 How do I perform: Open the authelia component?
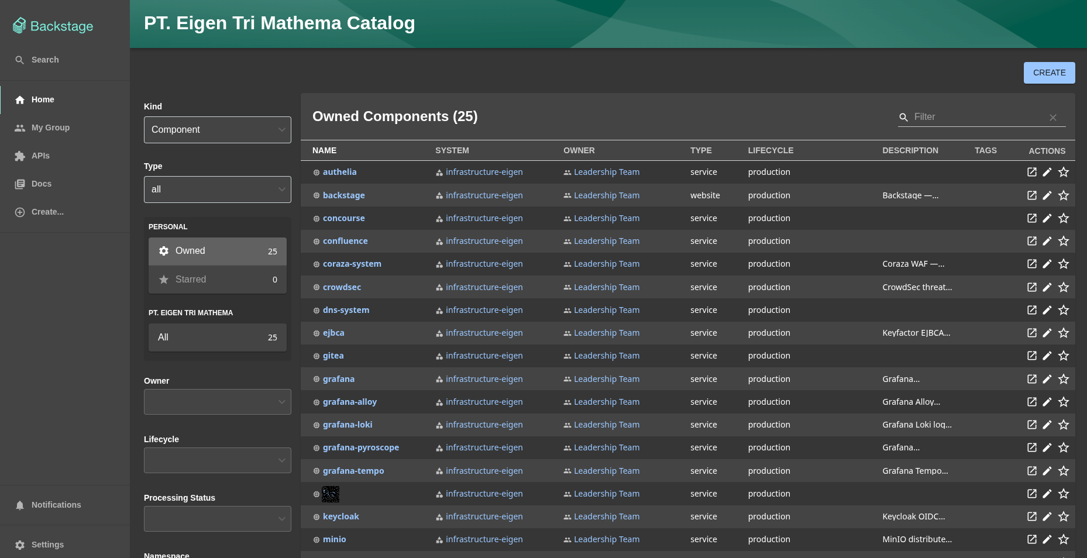[339, 172]
